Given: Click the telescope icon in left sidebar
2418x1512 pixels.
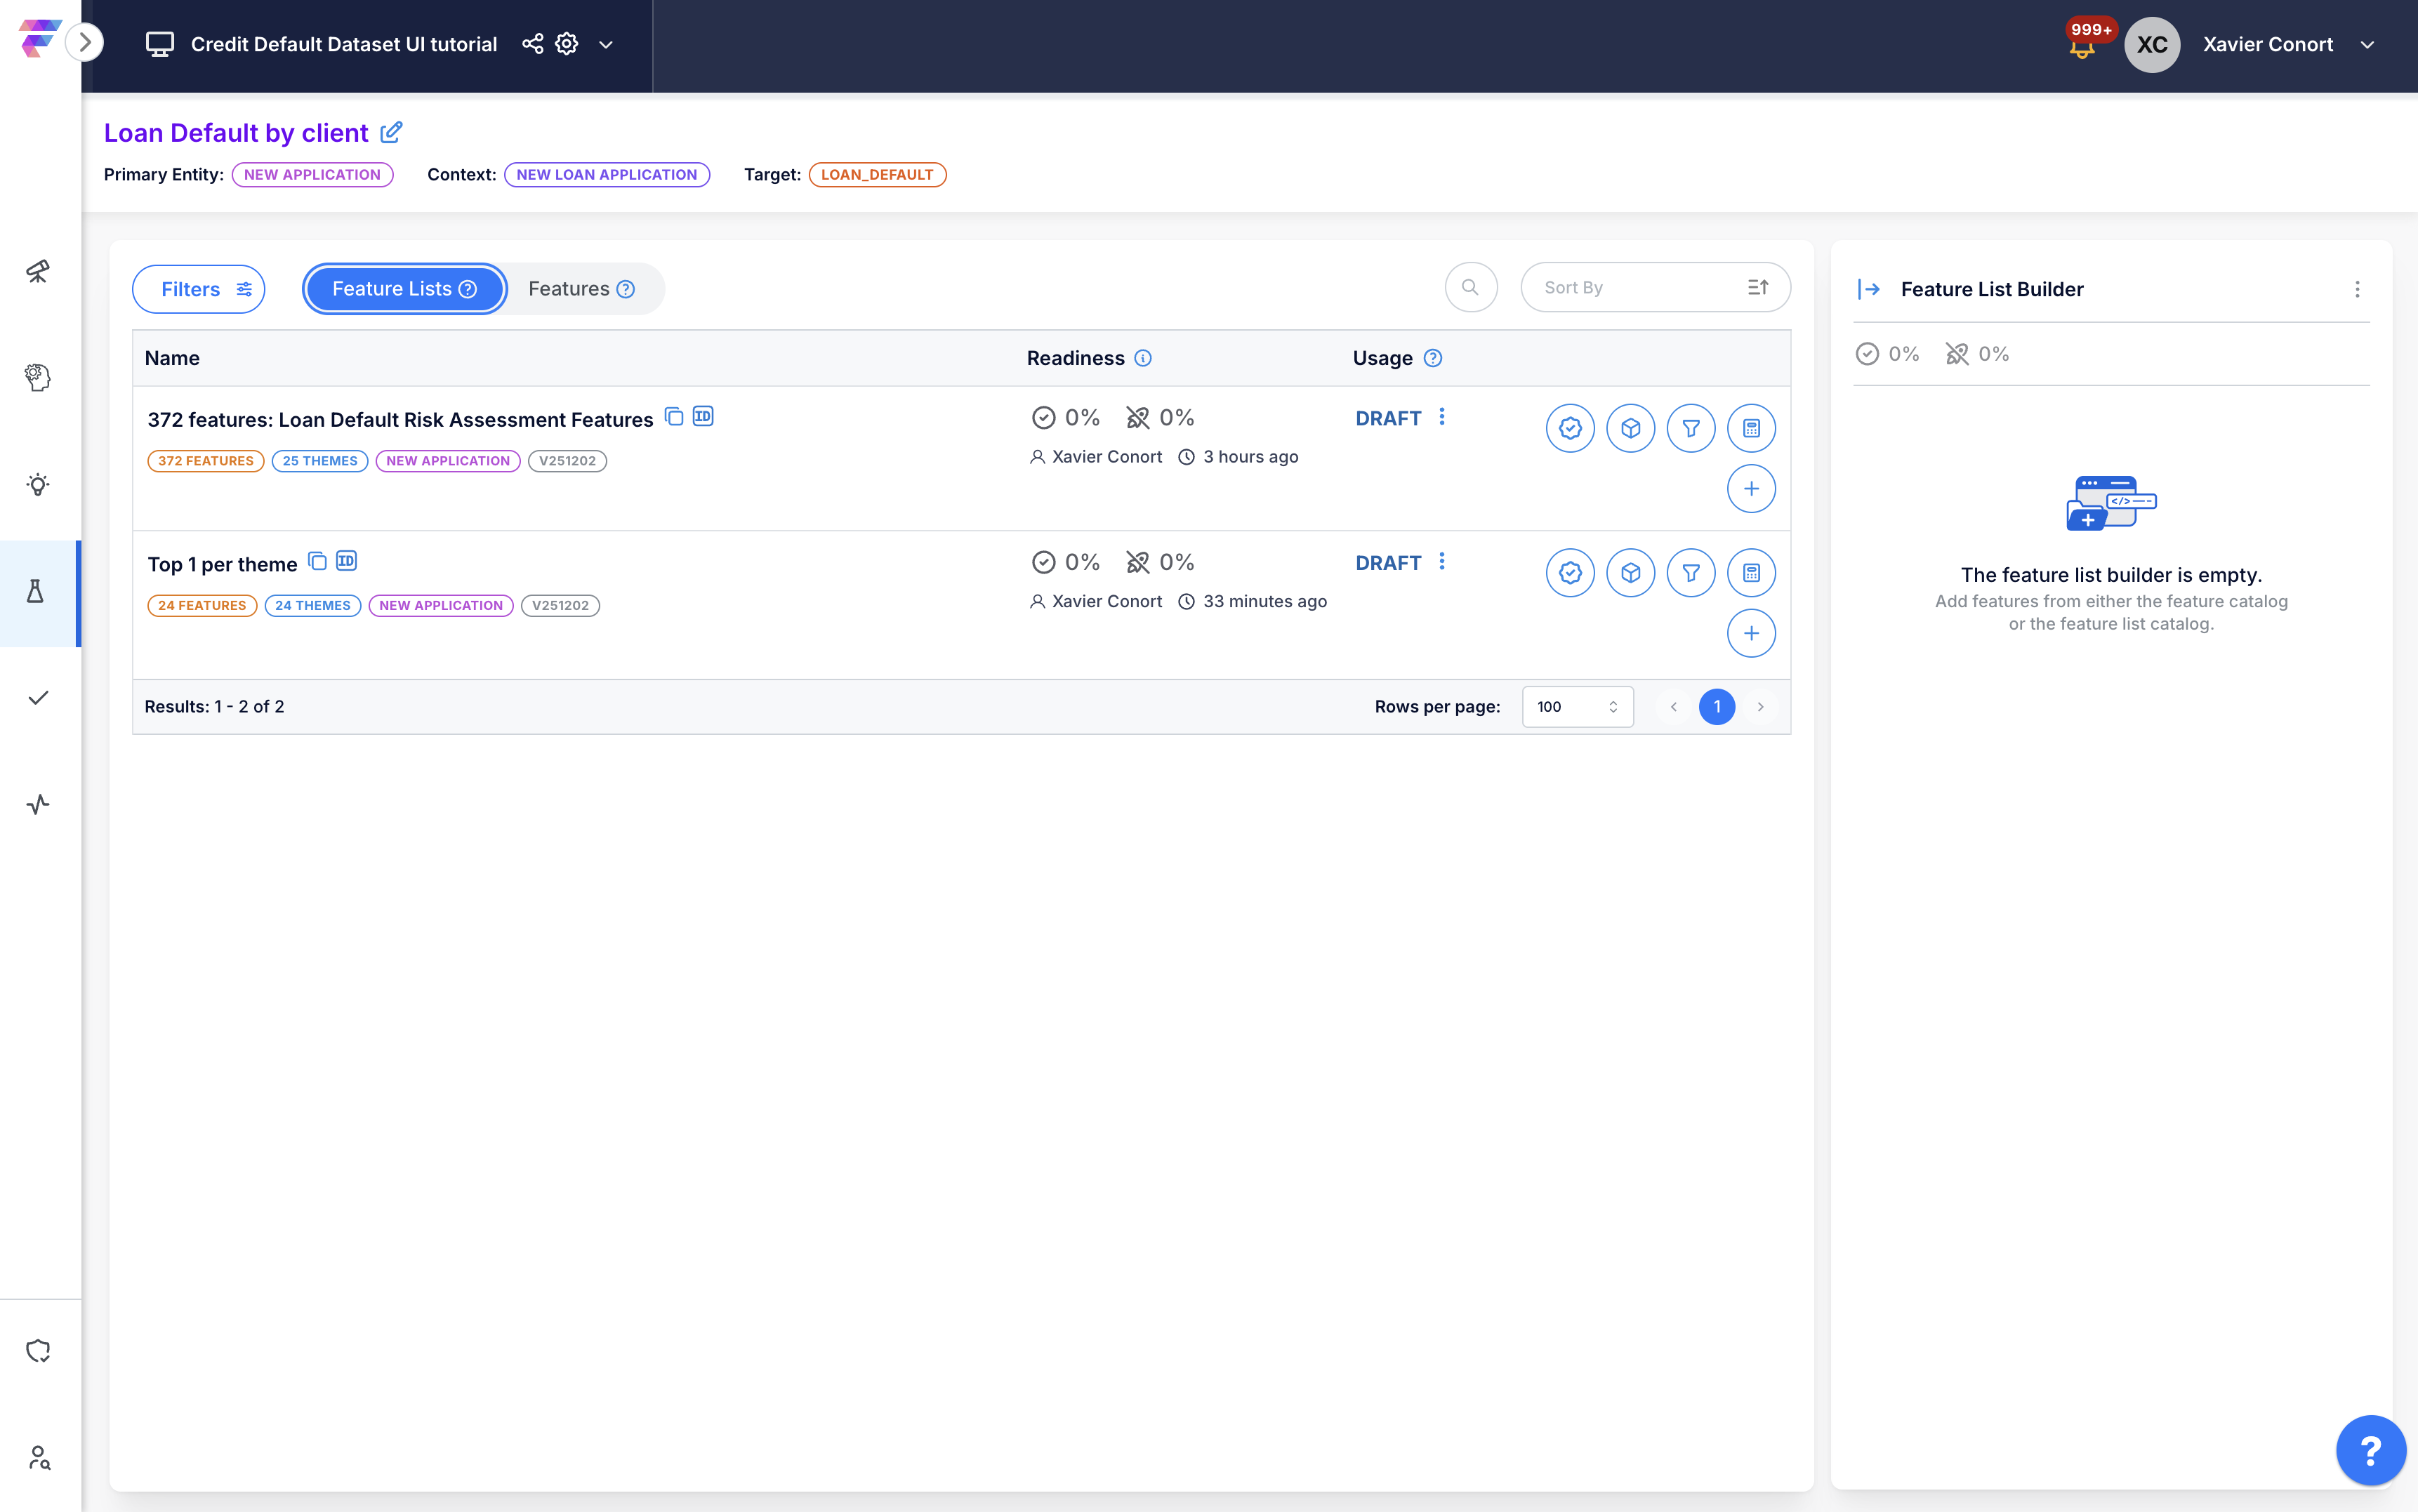Looking at the screenshot, I should tap(38, 271).
